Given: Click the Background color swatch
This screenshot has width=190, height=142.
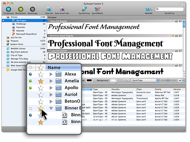Looking at the screenshot, I should [113, 81].
